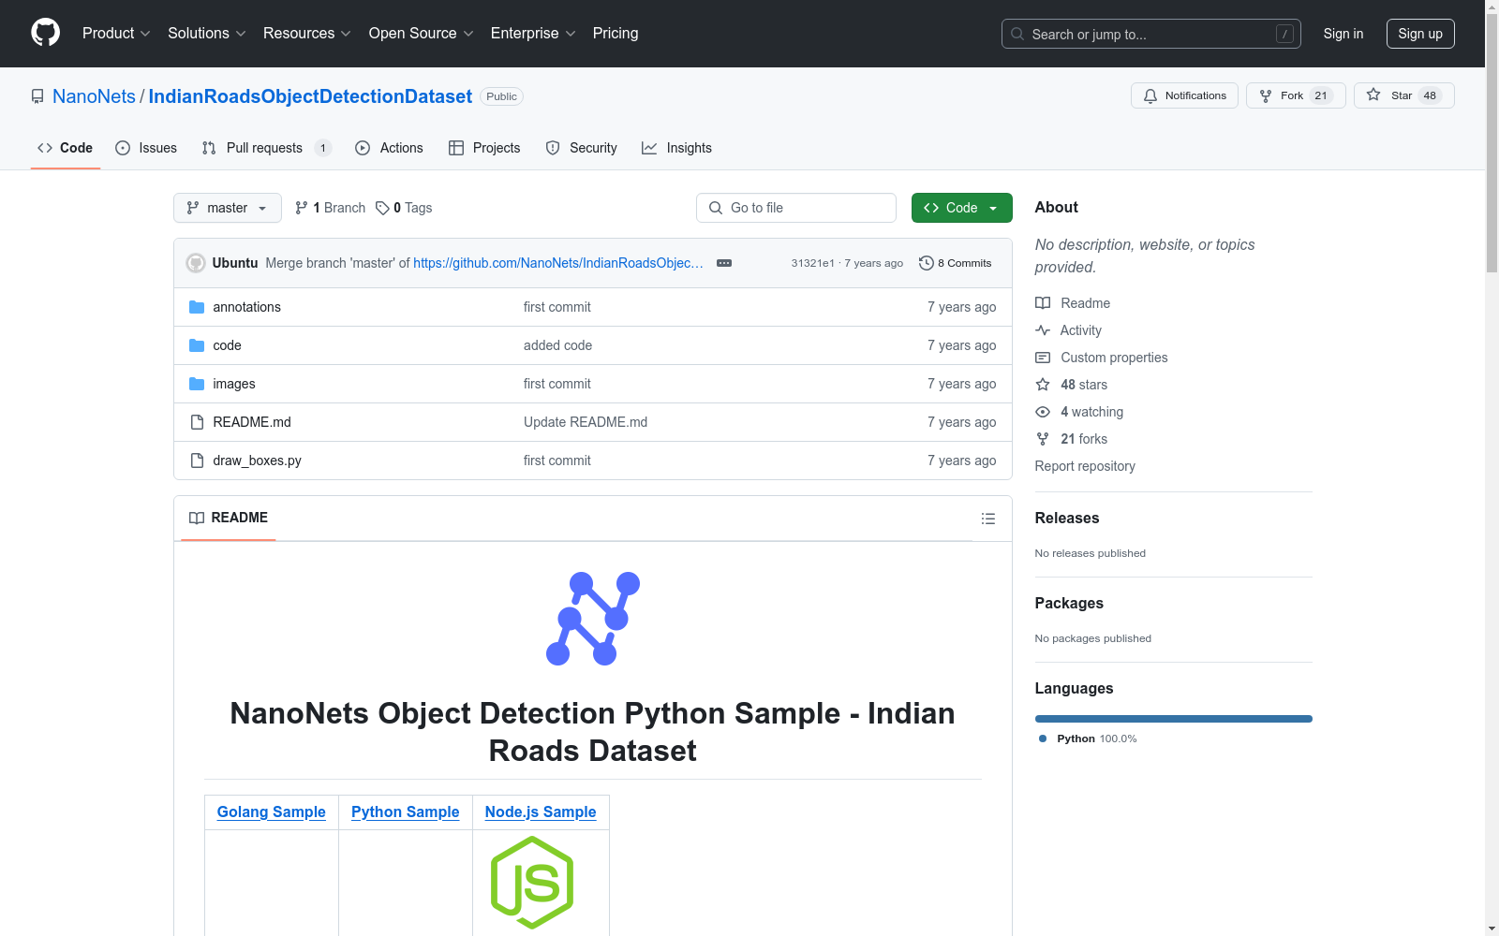This screenshot has width=1499, height=936.
Task: Open the 'Update README.md' commit message
Action: (x=586, y=422)
